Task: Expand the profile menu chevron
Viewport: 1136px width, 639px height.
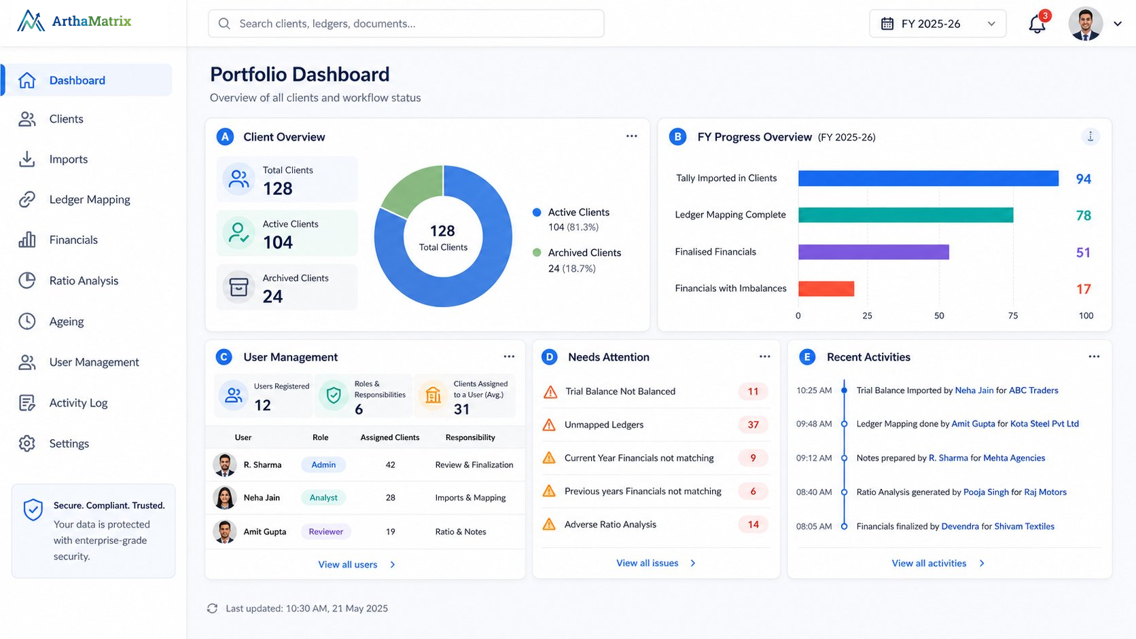Action: (x=1118, y=24)
